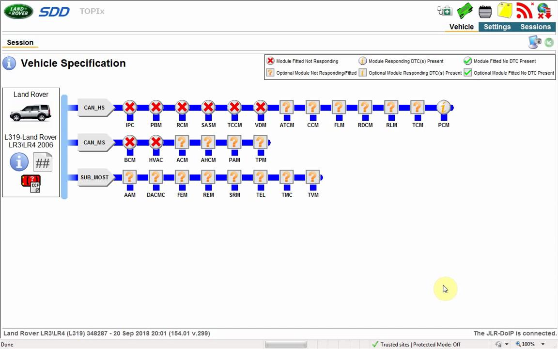Click the Land Rover oval logo
The height and width of the screenshot is (349, 558).
tap(18, 12)
